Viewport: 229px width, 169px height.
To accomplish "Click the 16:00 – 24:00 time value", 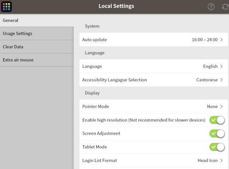I will click(x=205, y=40).
